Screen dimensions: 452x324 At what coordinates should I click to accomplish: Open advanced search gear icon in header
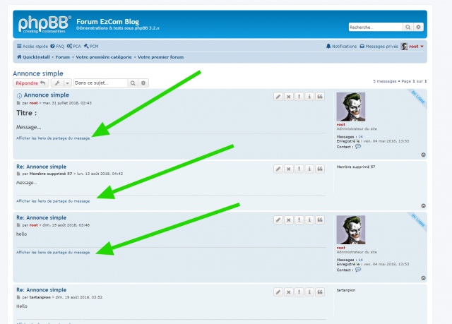point(418,27)
